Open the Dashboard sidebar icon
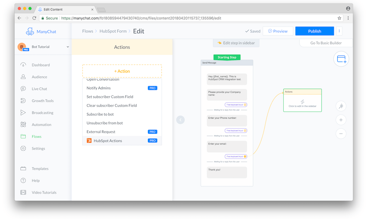 23,65
